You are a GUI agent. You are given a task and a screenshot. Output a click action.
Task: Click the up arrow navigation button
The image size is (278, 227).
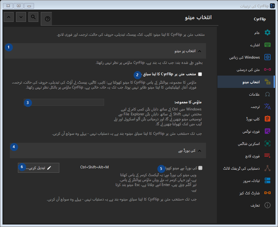(x=9, y=17)
